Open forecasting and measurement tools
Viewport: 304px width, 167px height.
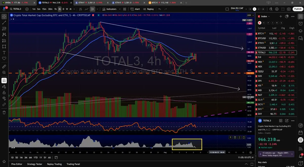pyautogui.click(x=4, y=40)
